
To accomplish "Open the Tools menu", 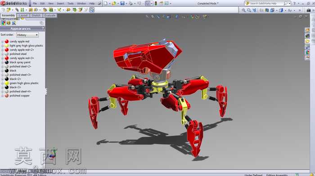I will (x=70, y=4).
